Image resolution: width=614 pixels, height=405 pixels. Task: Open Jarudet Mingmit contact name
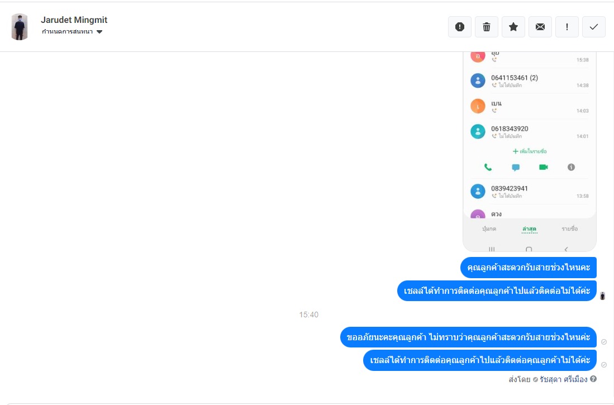pos(74,20)
